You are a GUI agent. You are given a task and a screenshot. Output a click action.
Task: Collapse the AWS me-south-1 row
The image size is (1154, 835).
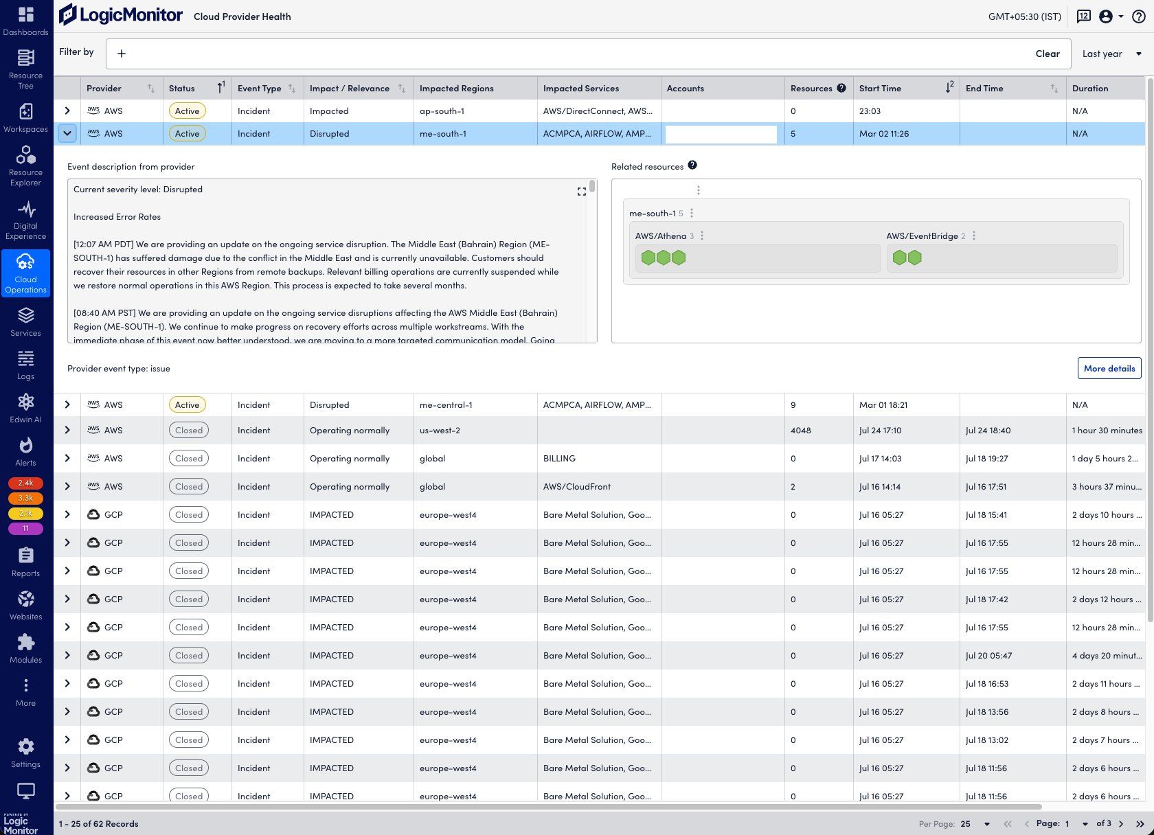[x=67, y=133]
